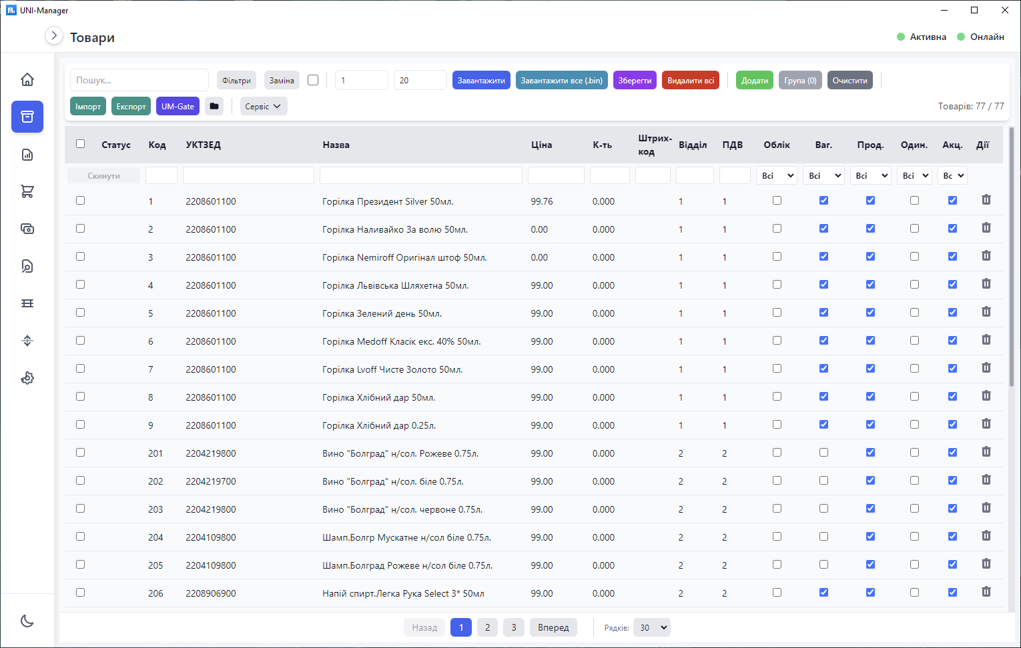Click the green Додати button
Image resolution: width=1021 pixels, height=648 pixels.
tap(755, 80)
